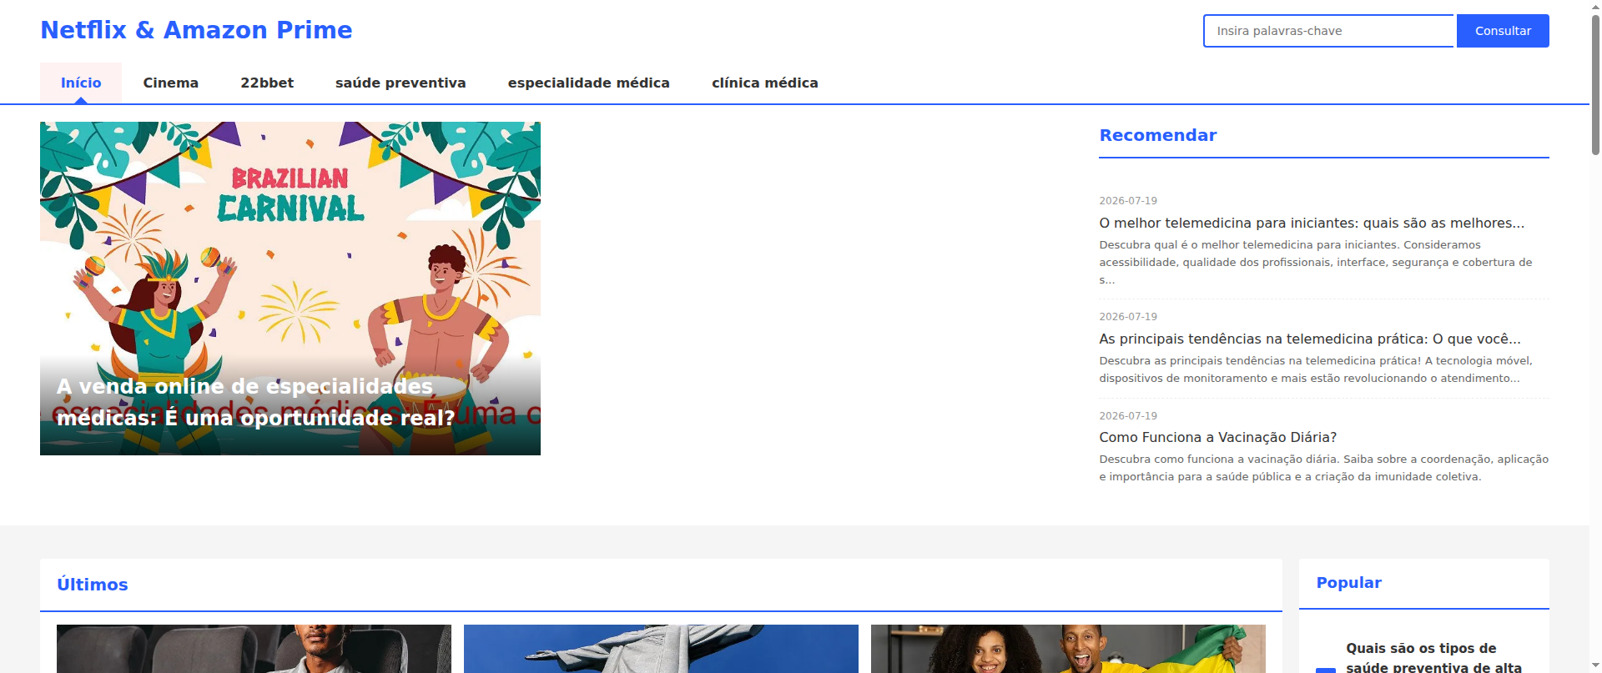Screen dimensions: 1602x673
Task: Open the Brazilian Carnival featured banner image
Action: tap(290, 289)
